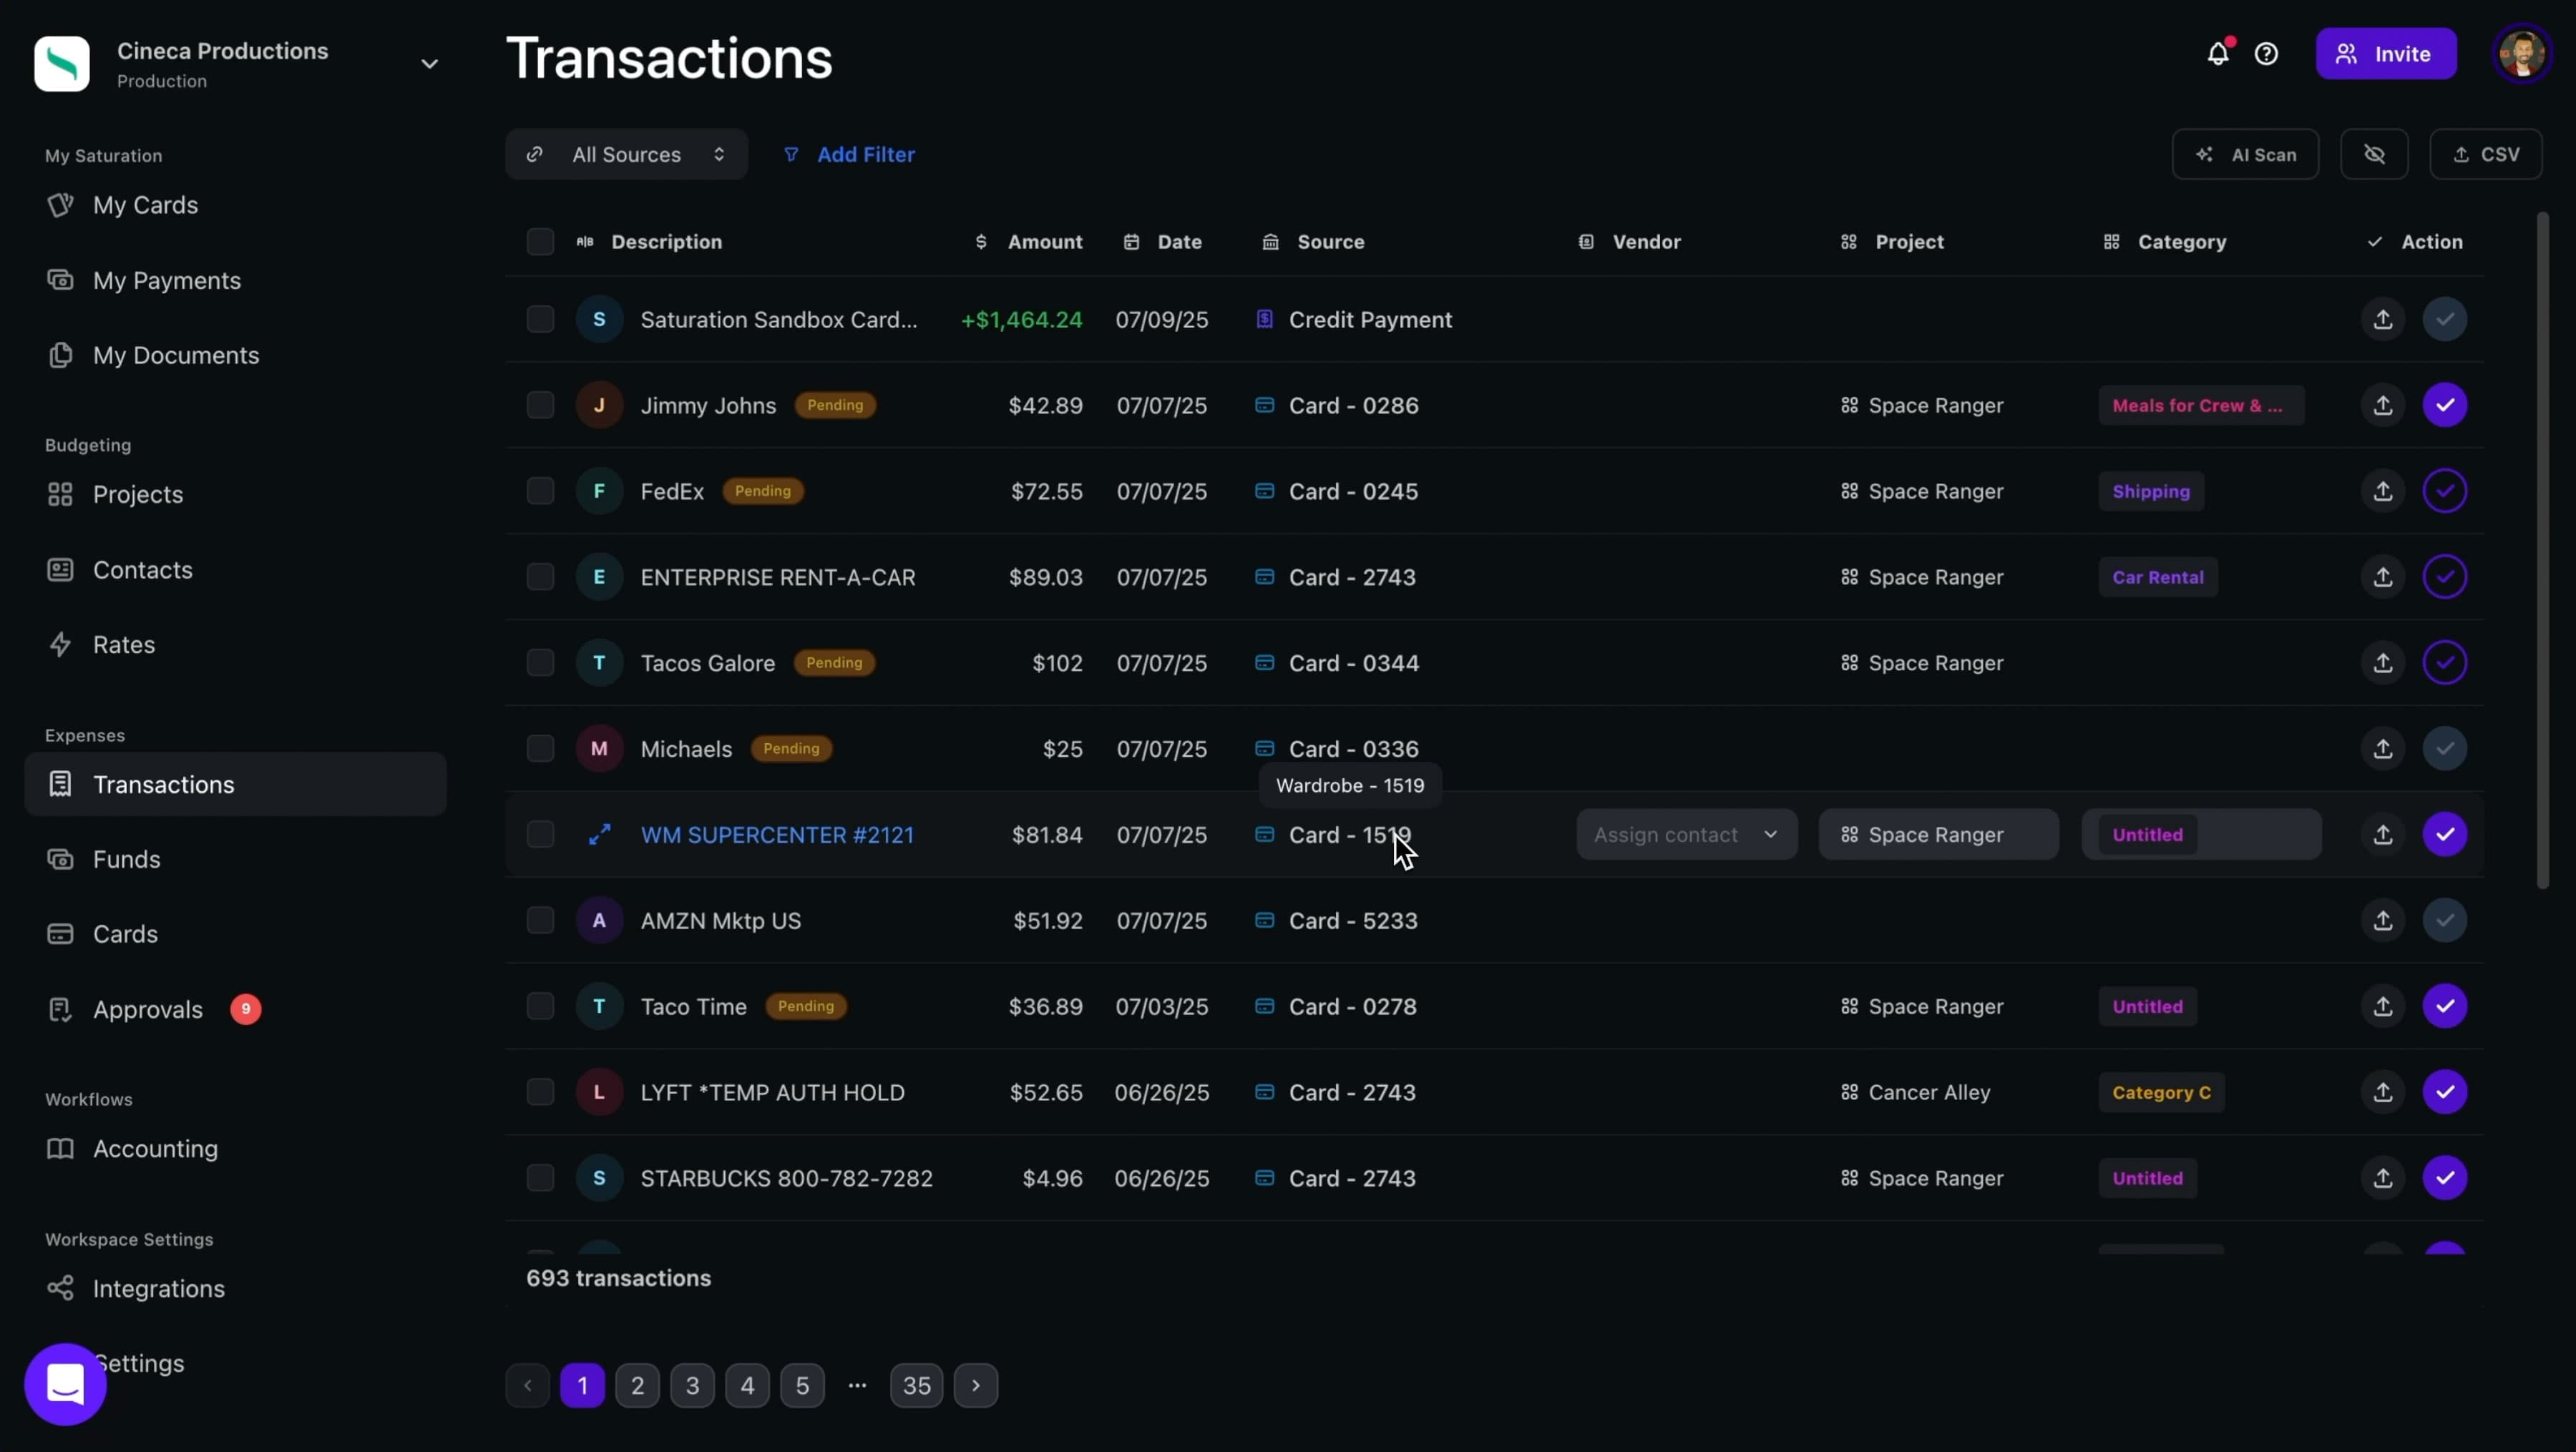Hide amounts using the eye toggle
2576x1452 pixels.
coord(2376,154)
